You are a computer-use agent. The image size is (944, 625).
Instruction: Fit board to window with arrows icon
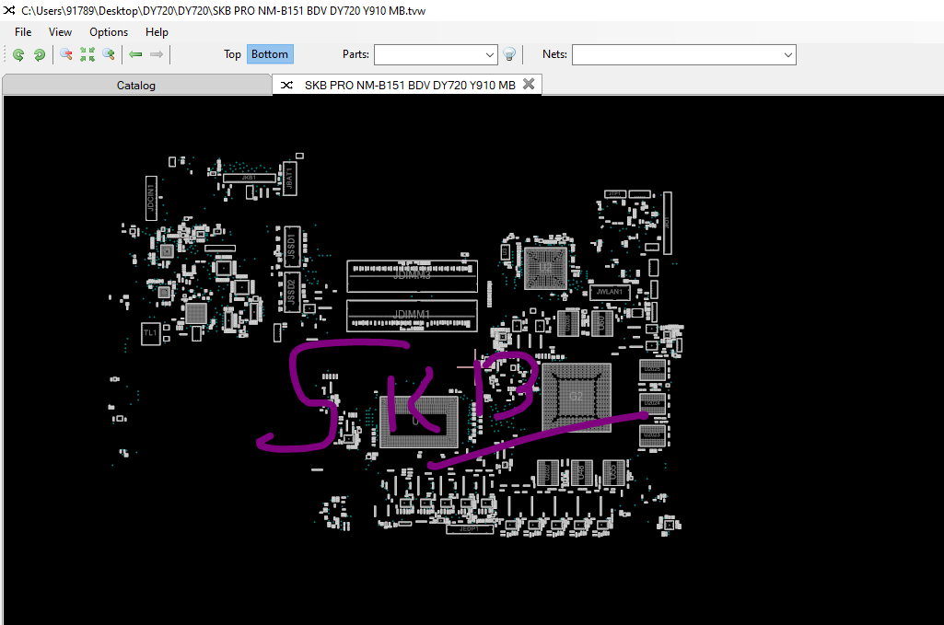click(87, 54)
